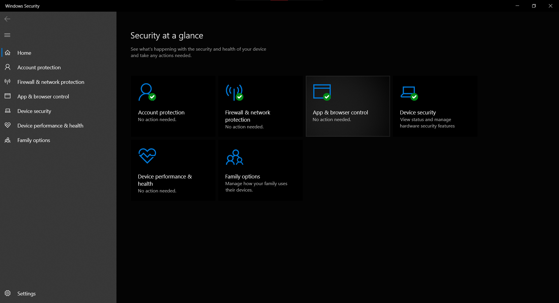Click the 'Security at a glance' heading
This screenshot has width=559, height=303.
tap(167, 36)
